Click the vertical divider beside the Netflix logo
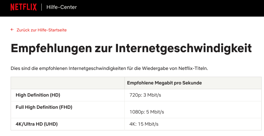Screen dimensions: 264x136 point(42,7)
